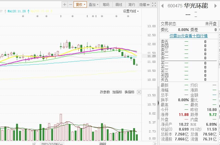The width and height of the screenshot is (220, 145).
Task: Zoom in chart with plus button
Action: pos(65,5)
